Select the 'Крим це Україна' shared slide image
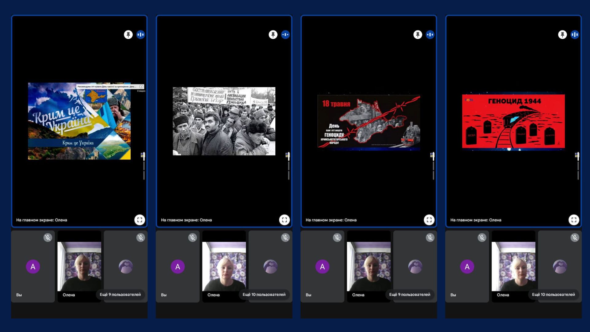590x332 pixels. point(79,121)
